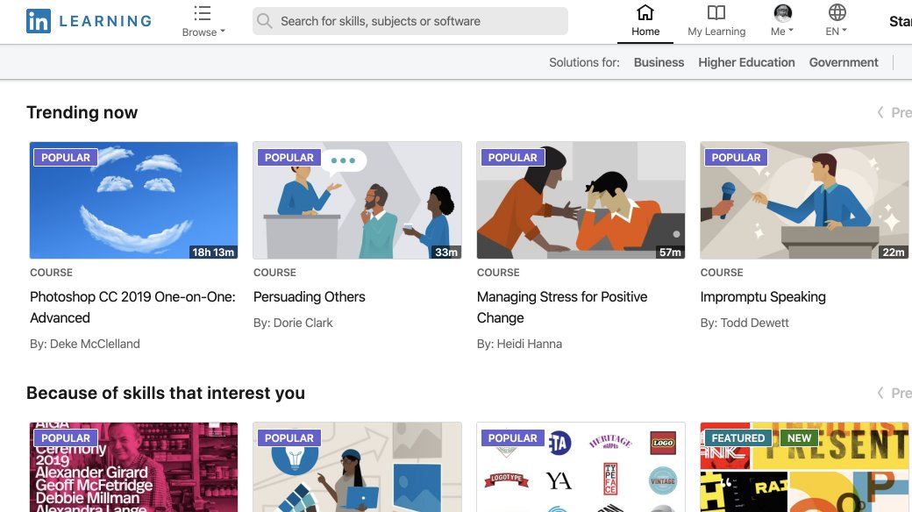
Task: Open Government solutions link
Action: (844, 62)
